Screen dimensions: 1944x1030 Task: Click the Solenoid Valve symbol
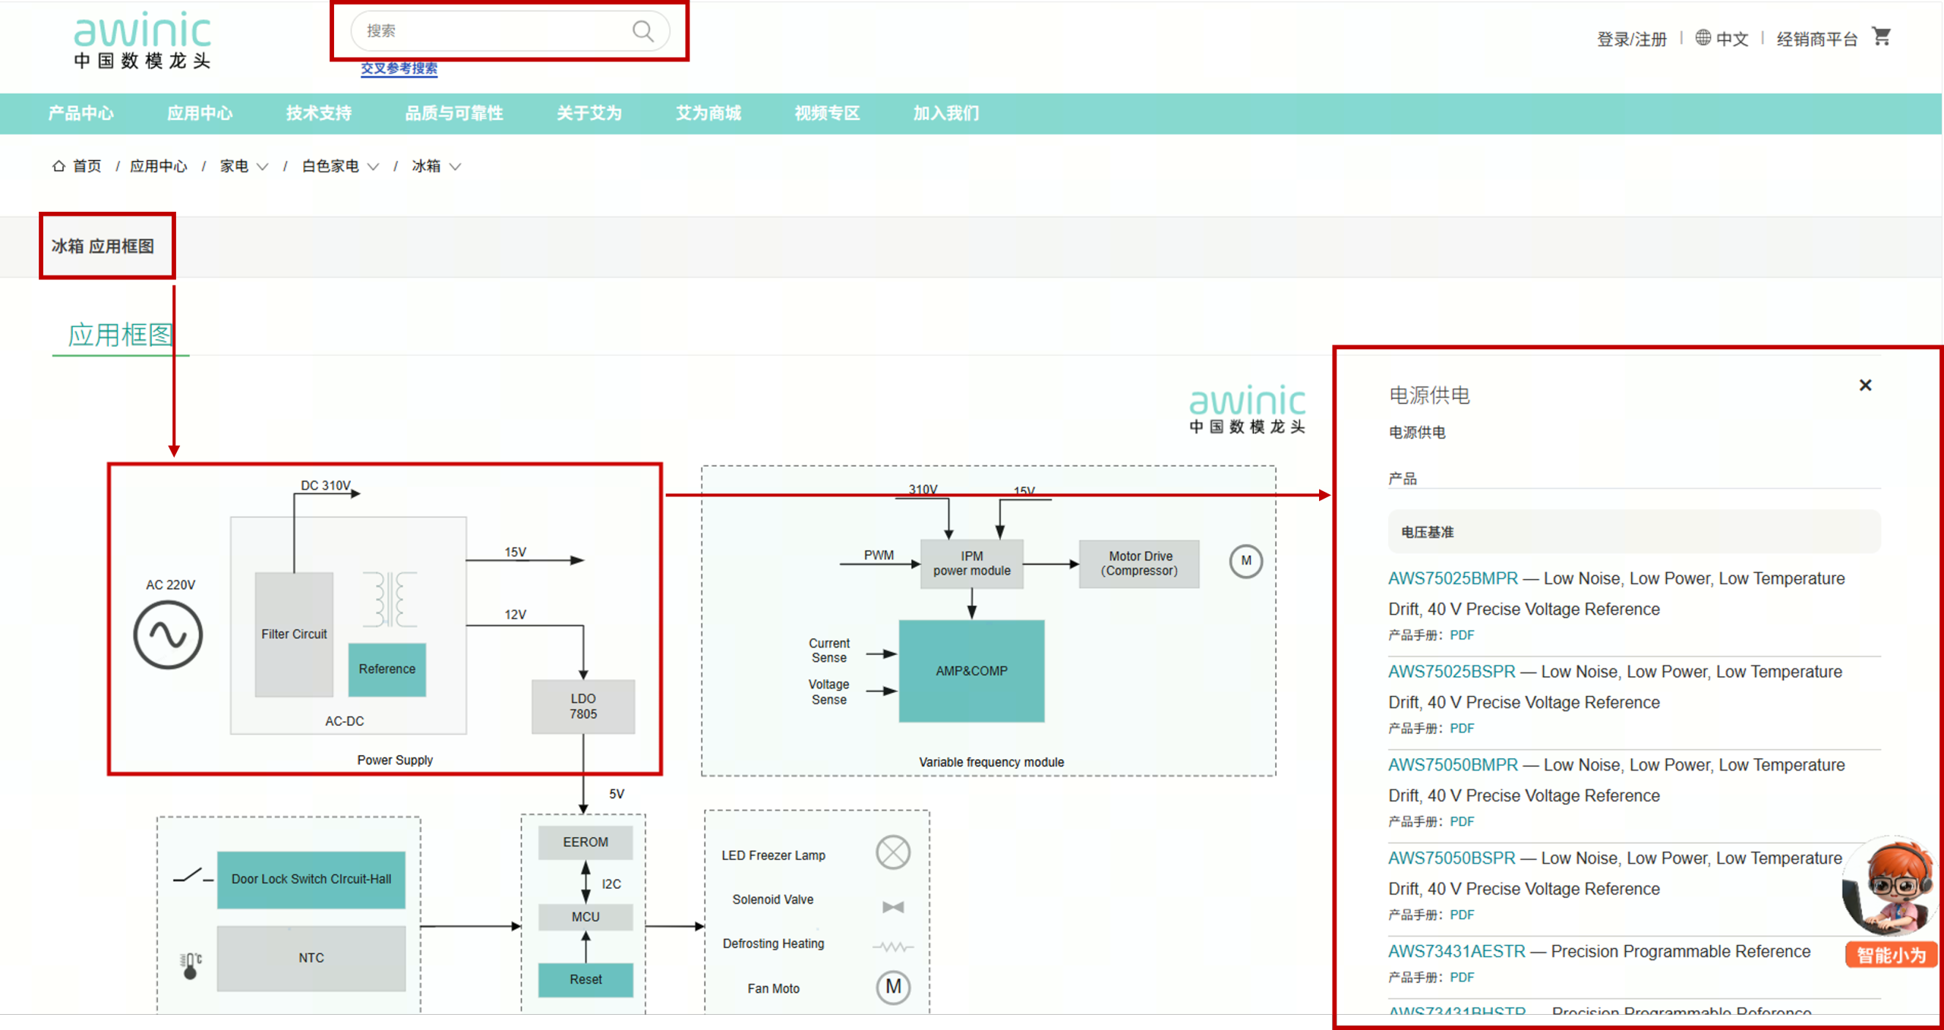pyautogui.click(x=893, y=906)
